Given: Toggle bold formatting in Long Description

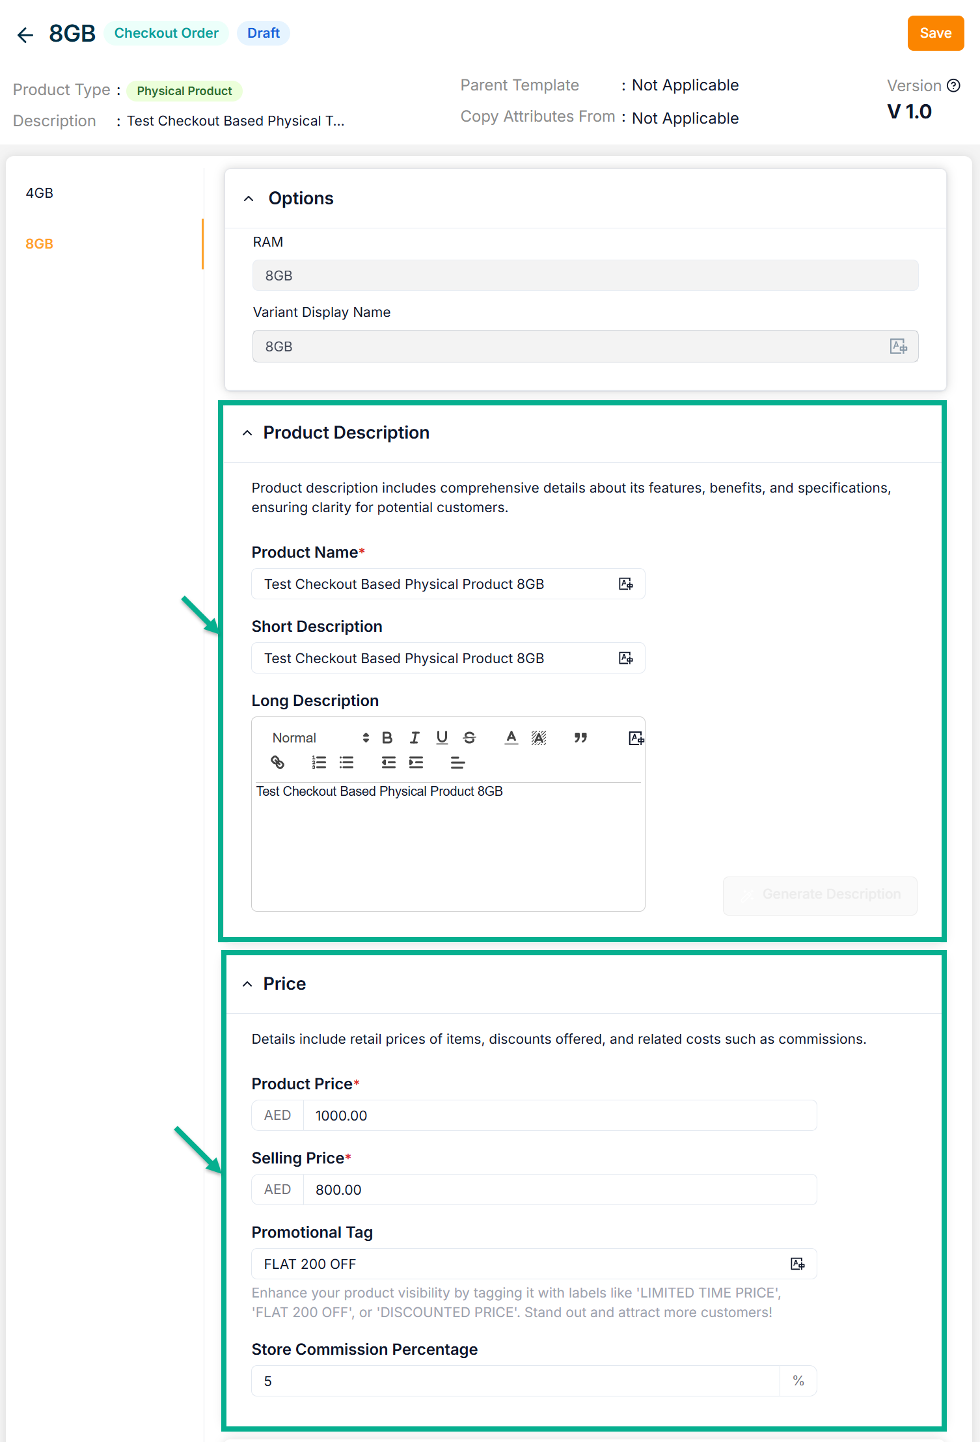Looking at the screenshot, I should pos(387,737).
